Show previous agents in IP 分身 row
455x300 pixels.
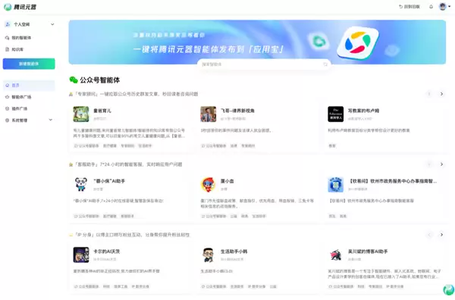point(429,235)
